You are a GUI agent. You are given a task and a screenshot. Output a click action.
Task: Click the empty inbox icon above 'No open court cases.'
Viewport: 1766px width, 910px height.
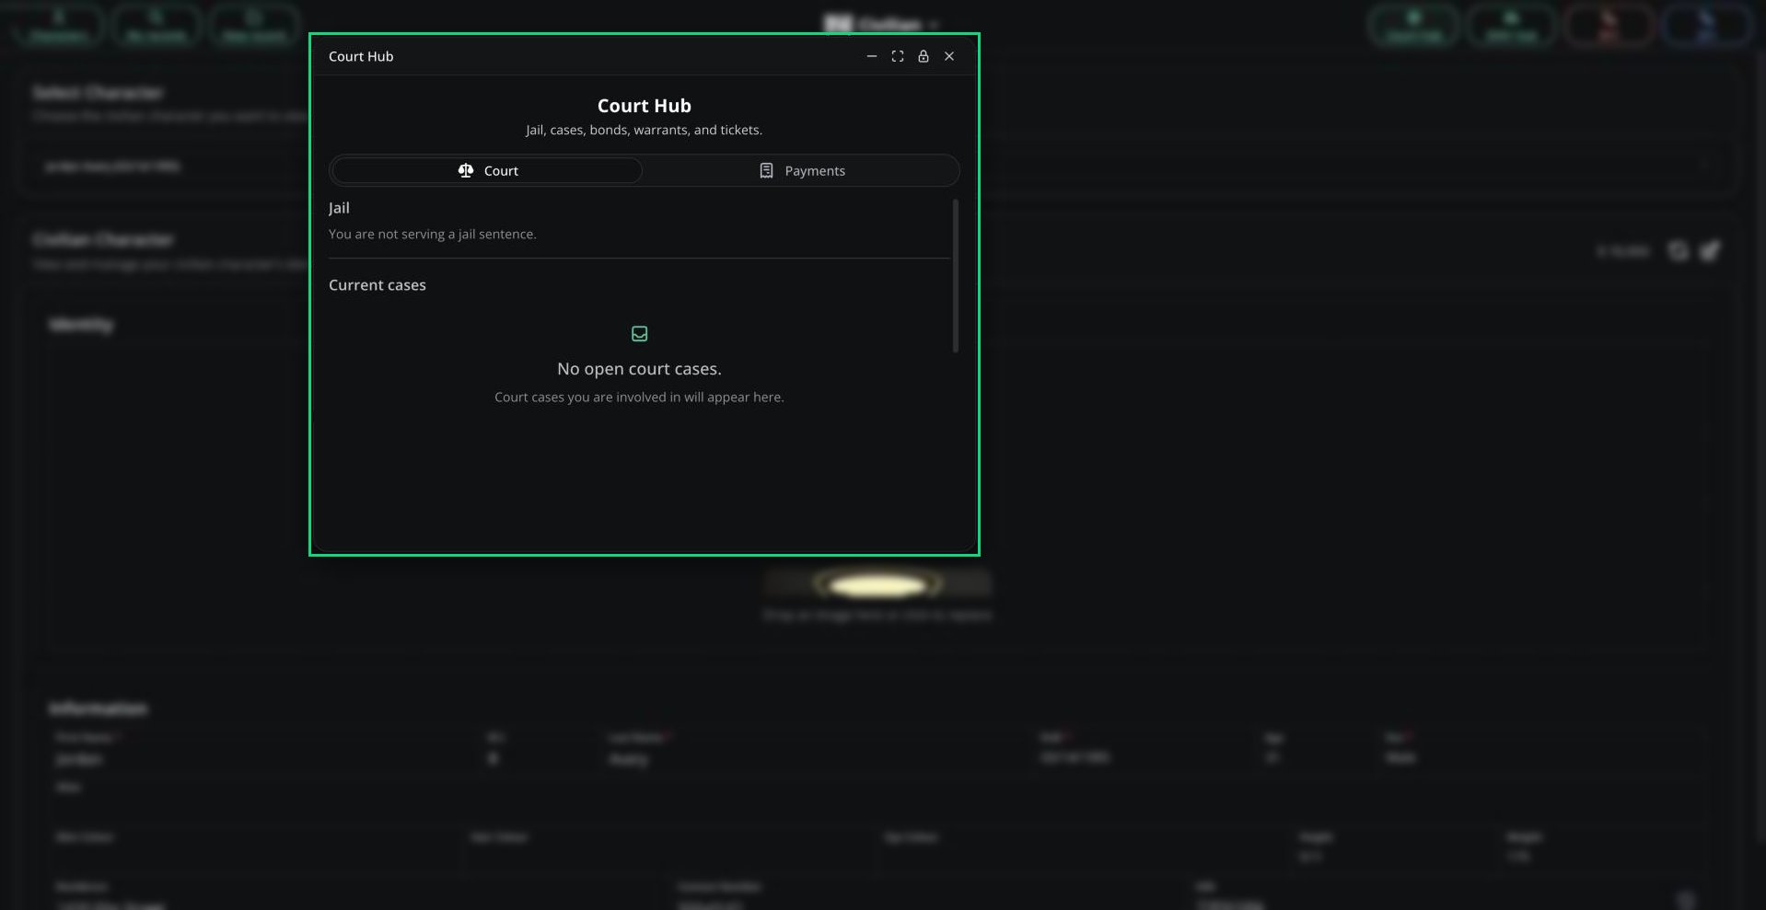[x=639, y=334]
